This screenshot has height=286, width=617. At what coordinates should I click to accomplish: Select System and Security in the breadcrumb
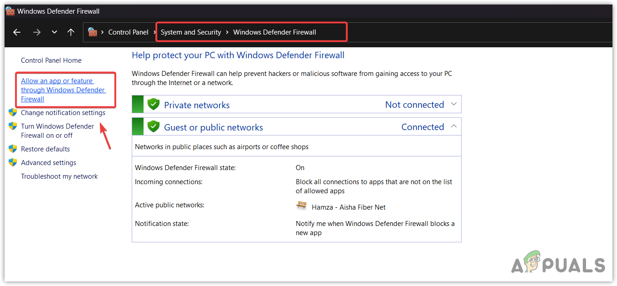(190, 32)
